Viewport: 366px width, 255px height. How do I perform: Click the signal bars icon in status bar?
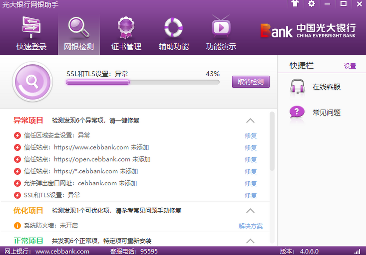tap(357, 251)
